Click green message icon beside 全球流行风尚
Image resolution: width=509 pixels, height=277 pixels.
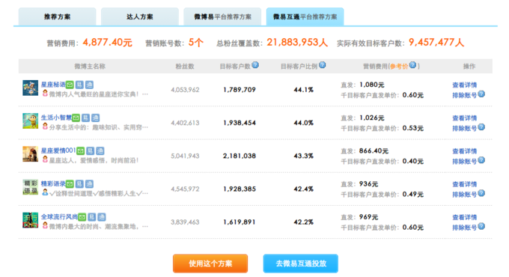point(82,217)
